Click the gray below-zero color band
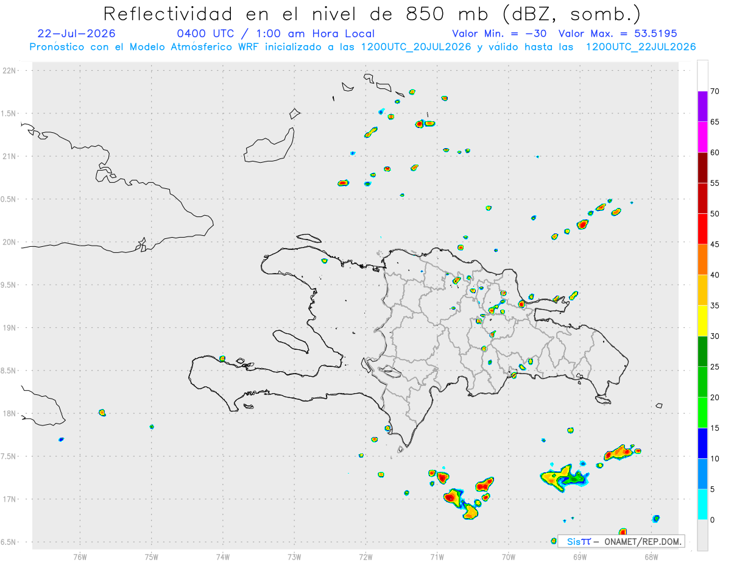 pos(702,535)
